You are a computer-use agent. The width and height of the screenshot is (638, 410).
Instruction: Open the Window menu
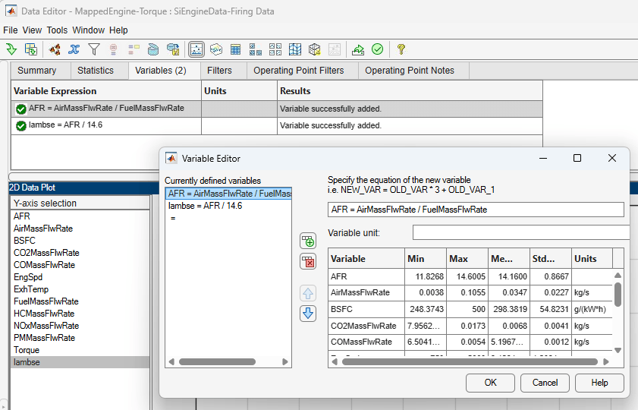click(88, 30)
